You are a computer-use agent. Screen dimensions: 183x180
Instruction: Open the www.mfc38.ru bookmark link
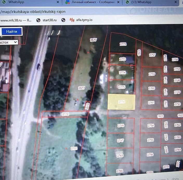point(16,20)
